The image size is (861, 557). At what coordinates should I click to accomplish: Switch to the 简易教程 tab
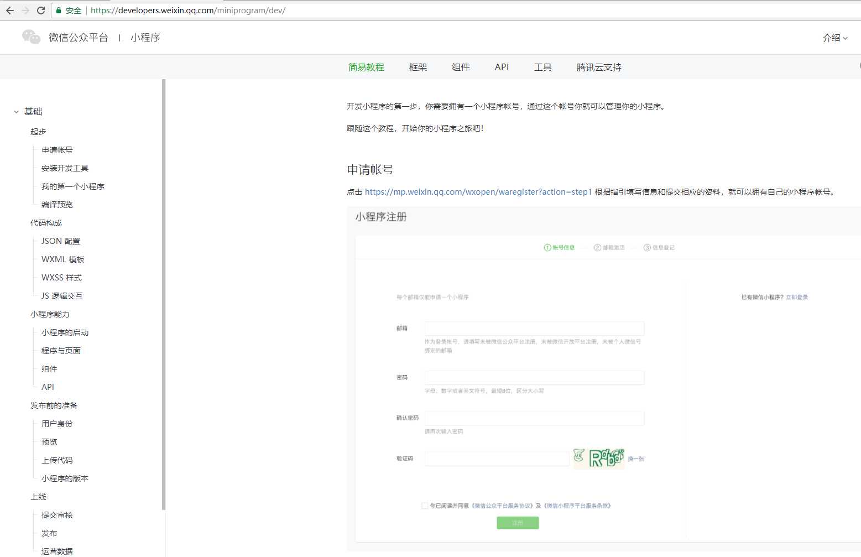click(366, 67)
